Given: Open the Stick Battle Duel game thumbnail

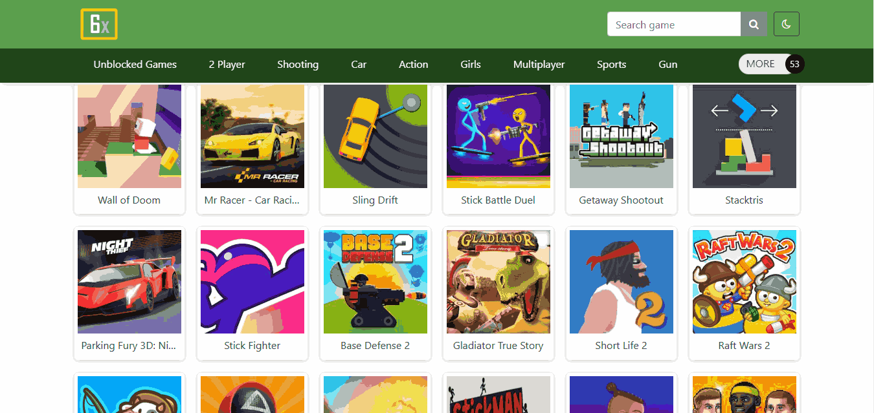Looking at the screenshot, I should [498, 136].
